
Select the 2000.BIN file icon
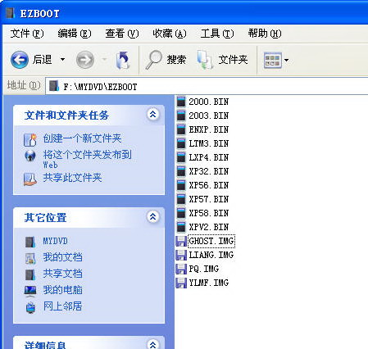181,102
